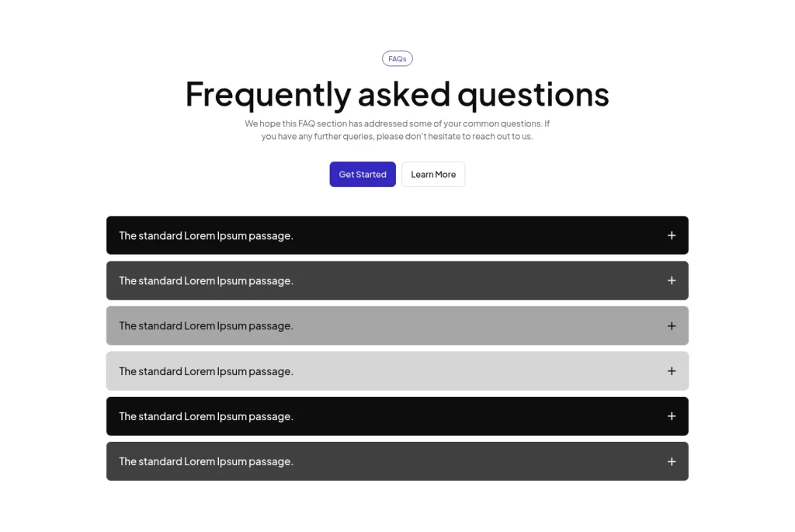Screen dimensions: 795x532
Task: Click the third accordion's question text
Action: point(205,325)
